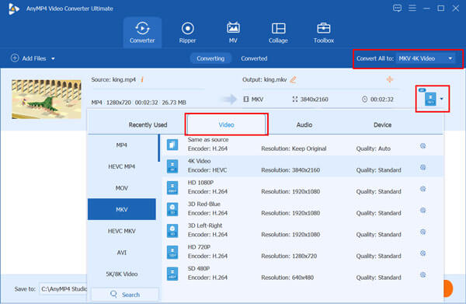The image size is (466, 304).
Task: Click the 'Resolution: 3840x2160' text in 4K Video
Action: pyautogui.click(x=290, y=169)
